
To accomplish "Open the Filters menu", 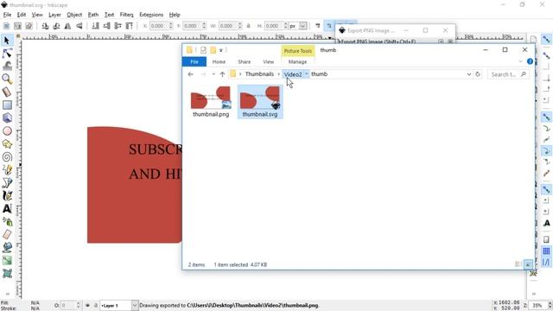I will point(127,15).
